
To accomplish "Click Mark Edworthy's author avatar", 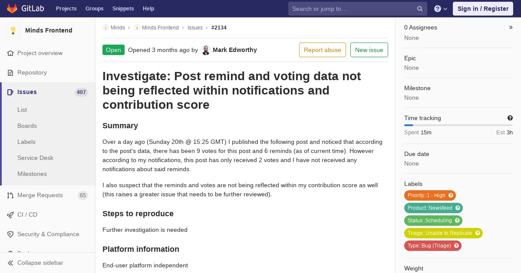I will coord(206,50).
